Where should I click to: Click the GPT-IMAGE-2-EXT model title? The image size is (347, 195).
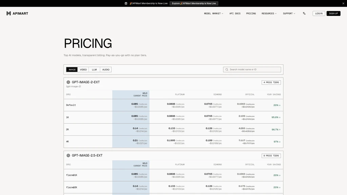(x=86, y=82)
